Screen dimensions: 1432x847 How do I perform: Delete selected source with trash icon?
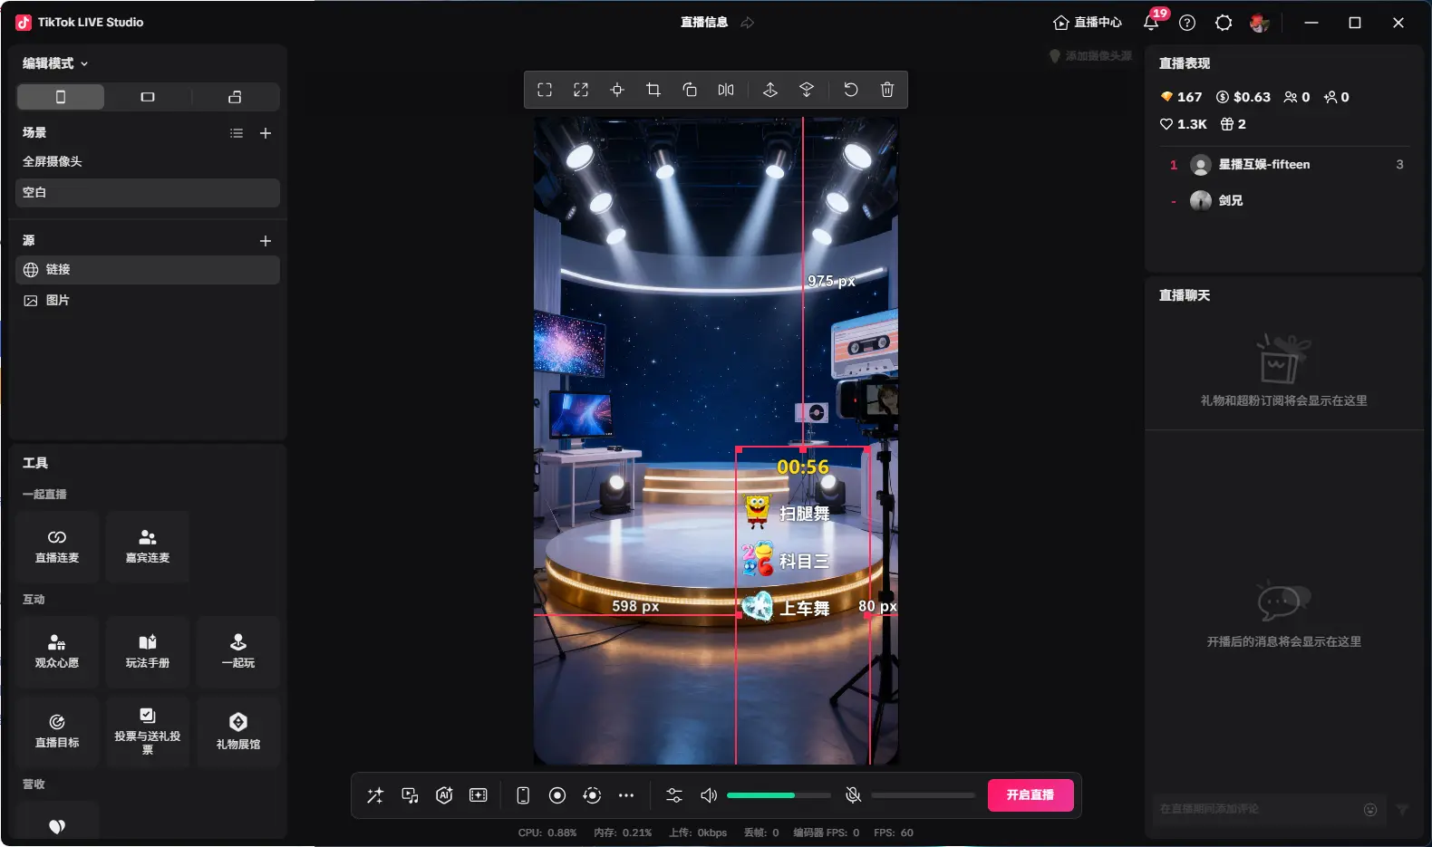click(887, 90)
